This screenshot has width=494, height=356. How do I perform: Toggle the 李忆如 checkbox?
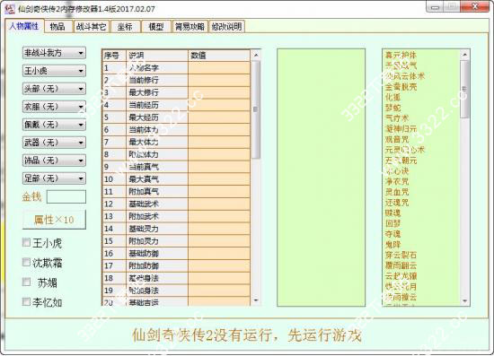coord(26,302)
